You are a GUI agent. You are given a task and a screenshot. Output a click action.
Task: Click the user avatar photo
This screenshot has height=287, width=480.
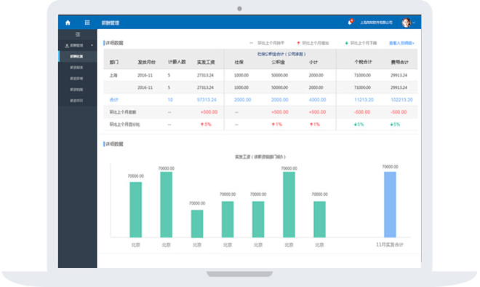coord(407,23)
